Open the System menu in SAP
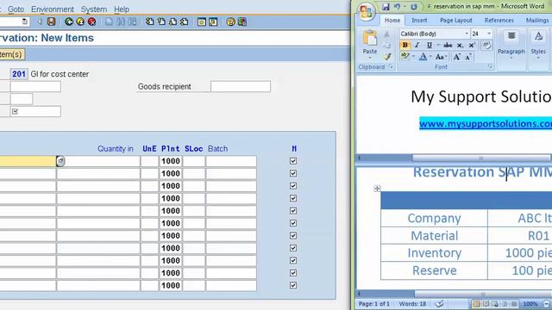Screen dimensions: 552x310 coord(94,9)
